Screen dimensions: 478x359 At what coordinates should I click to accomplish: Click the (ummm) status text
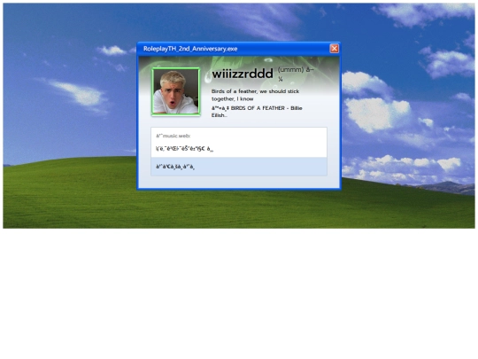tap(296, 74)
